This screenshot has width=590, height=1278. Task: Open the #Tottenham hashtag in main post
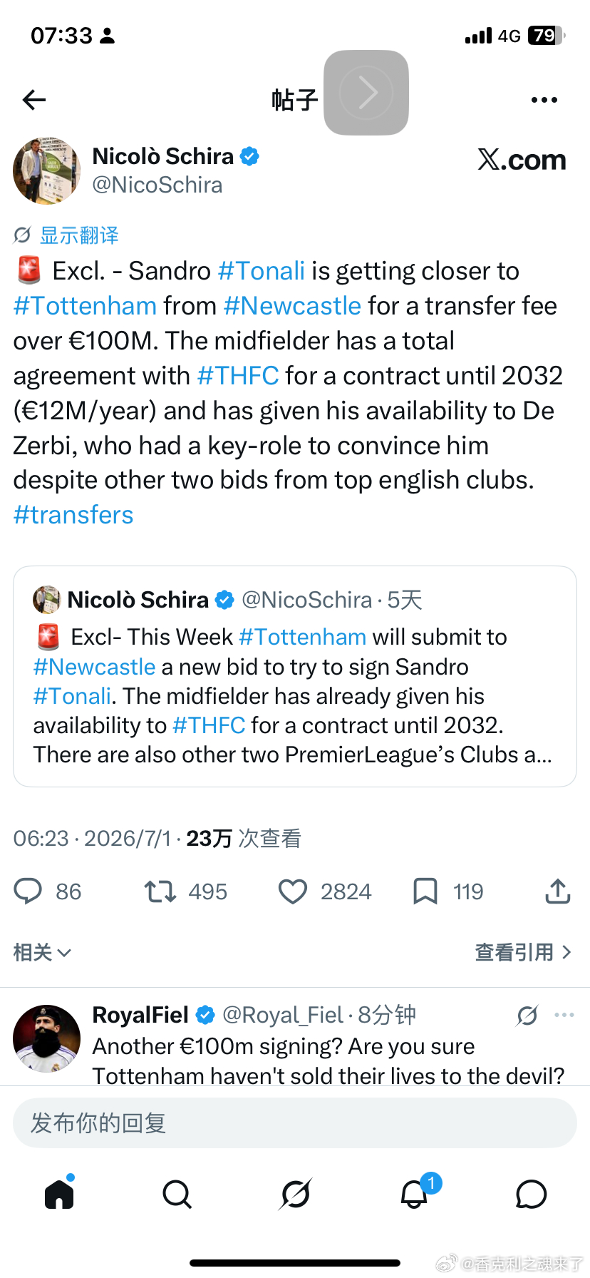tap(85, 306)
